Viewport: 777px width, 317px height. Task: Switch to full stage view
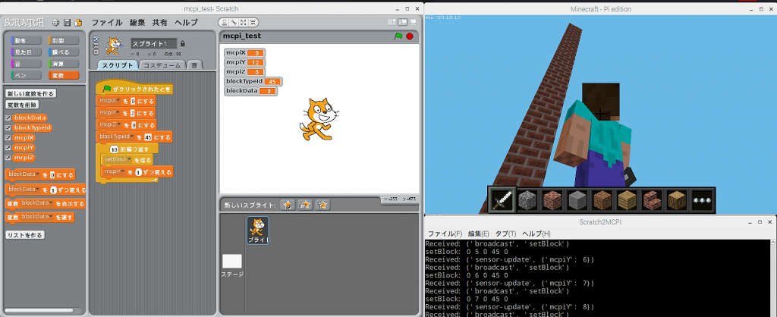click(402, 22)
